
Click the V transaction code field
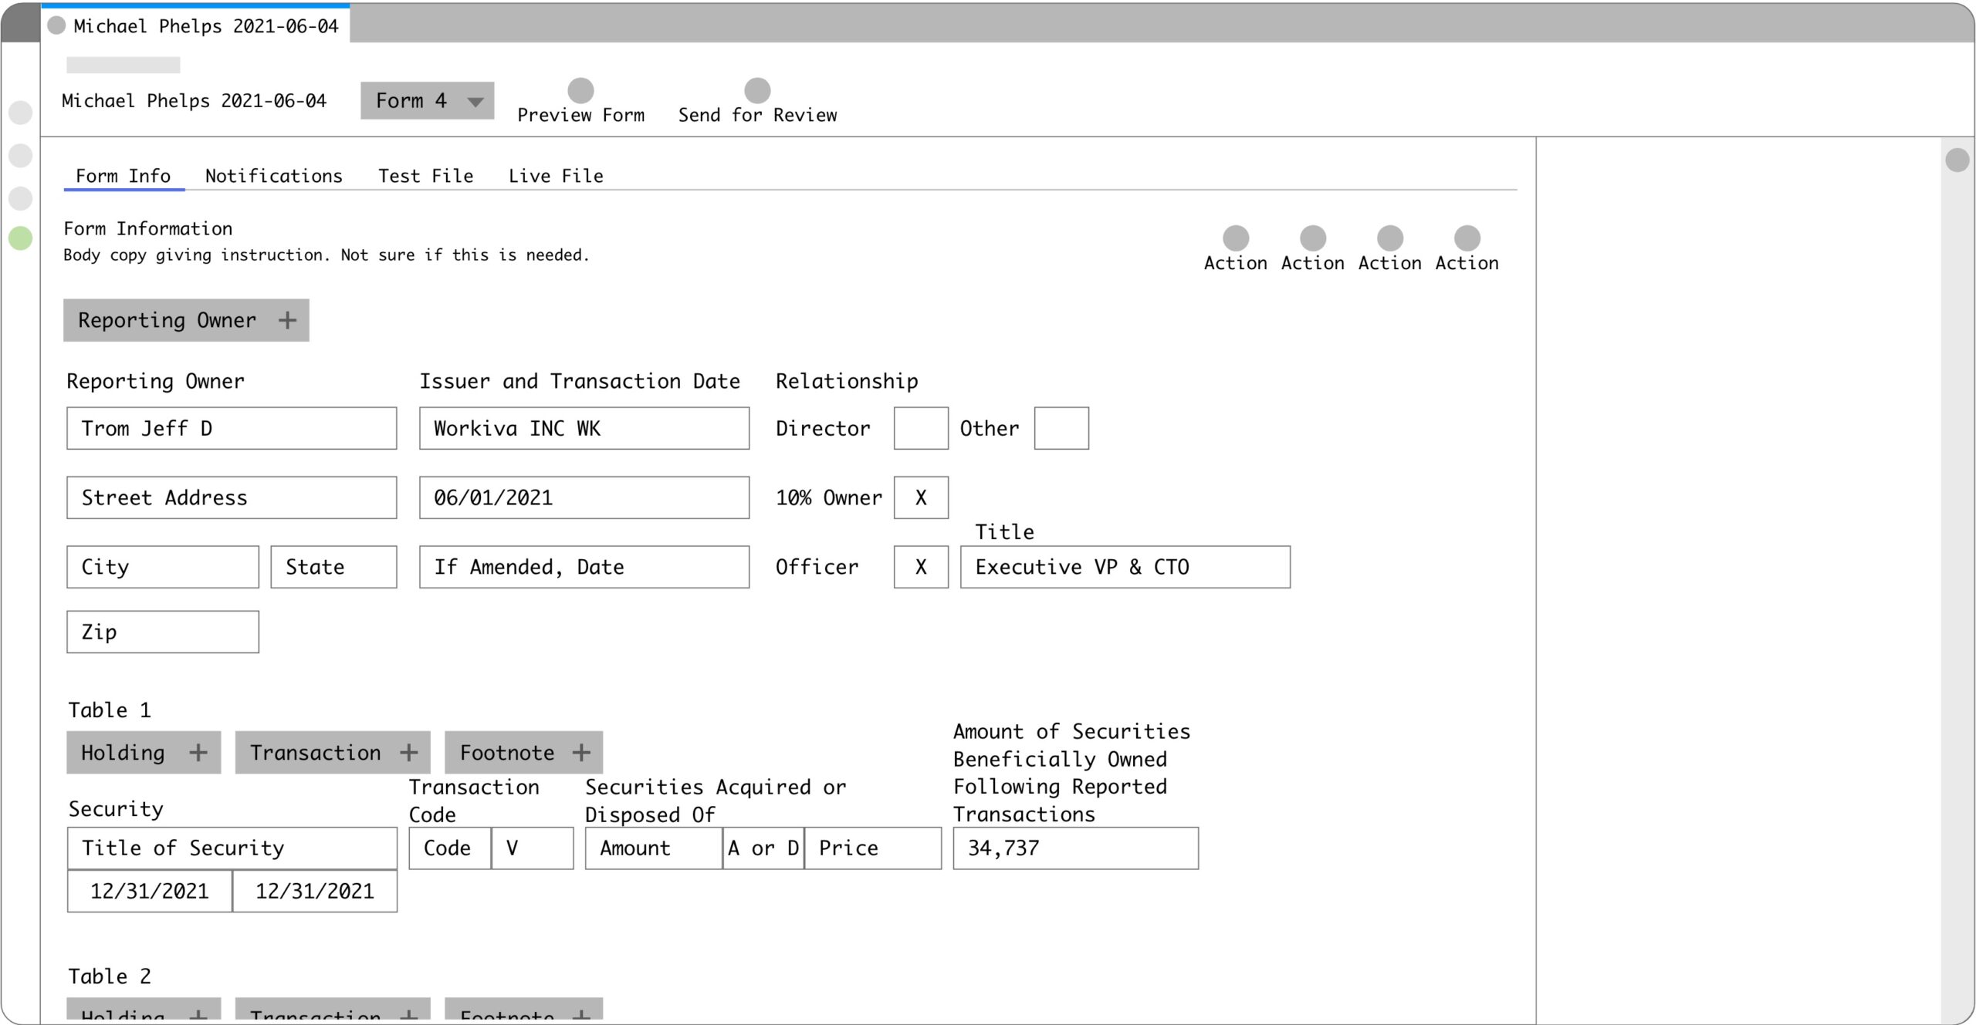click(x=533, y=848)
